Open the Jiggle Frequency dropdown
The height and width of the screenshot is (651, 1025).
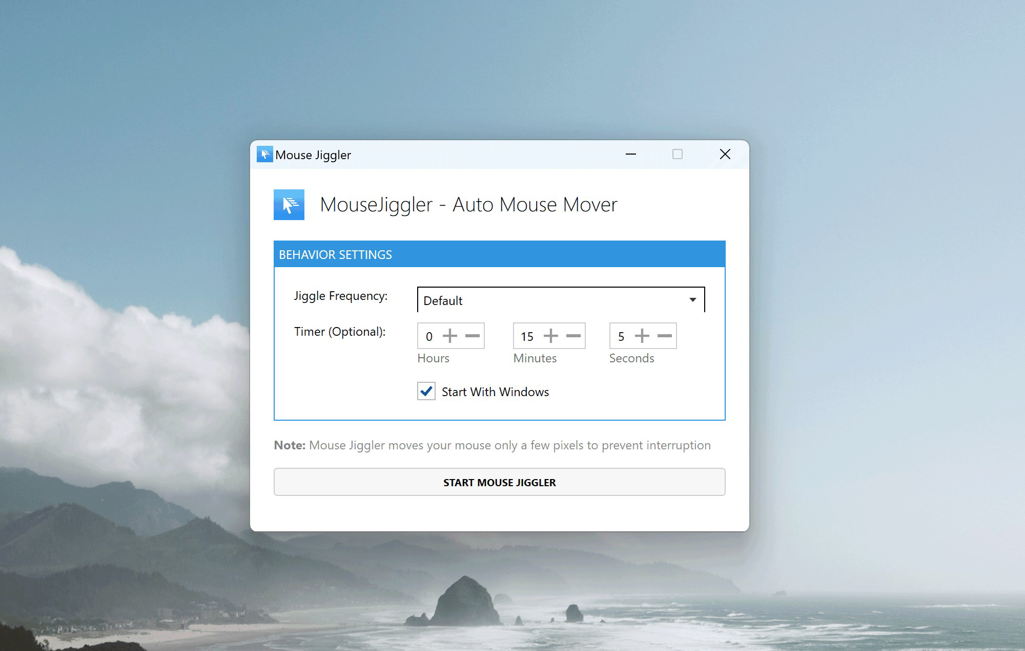[561, 299]
